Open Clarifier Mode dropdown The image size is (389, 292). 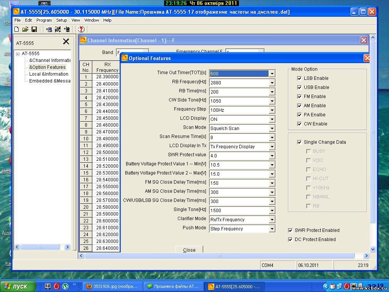click(272, 220)
